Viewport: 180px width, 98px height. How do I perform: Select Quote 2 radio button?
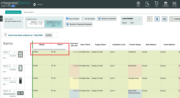click(x=47, y=22)
